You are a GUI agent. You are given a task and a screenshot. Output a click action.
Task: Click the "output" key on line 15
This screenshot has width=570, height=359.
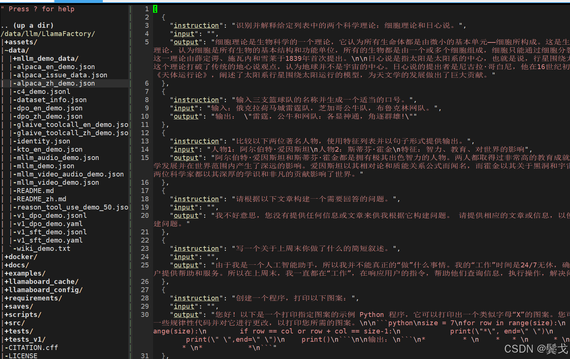tap(186, 158)
